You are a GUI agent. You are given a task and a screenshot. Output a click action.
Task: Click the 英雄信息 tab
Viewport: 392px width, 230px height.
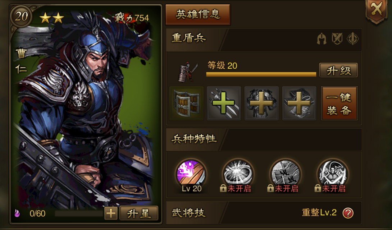tap(198, 14)
